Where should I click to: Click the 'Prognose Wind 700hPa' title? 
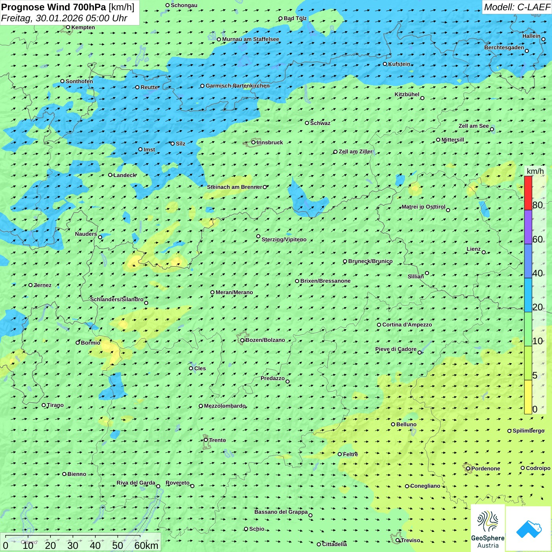coord(54,7)
